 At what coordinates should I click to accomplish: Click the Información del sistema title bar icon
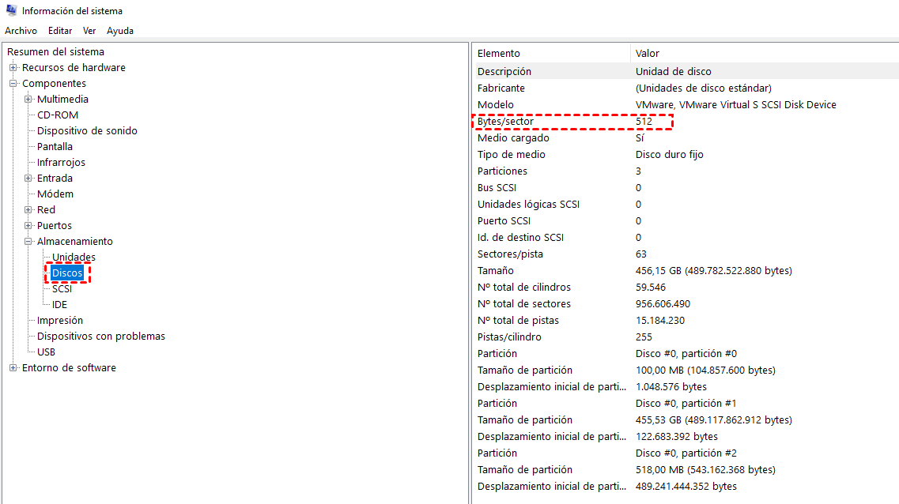[x=11, y=11]
